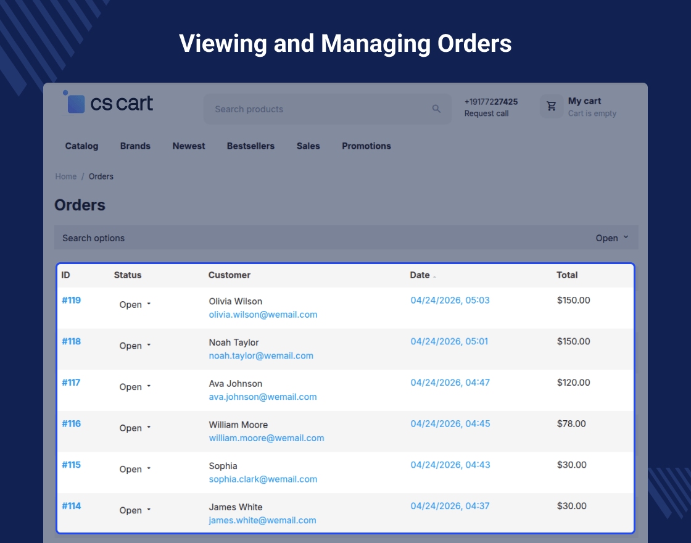Open the Sales menu item
The height and width of the screenshot is (543, 691).
[308, 146]
